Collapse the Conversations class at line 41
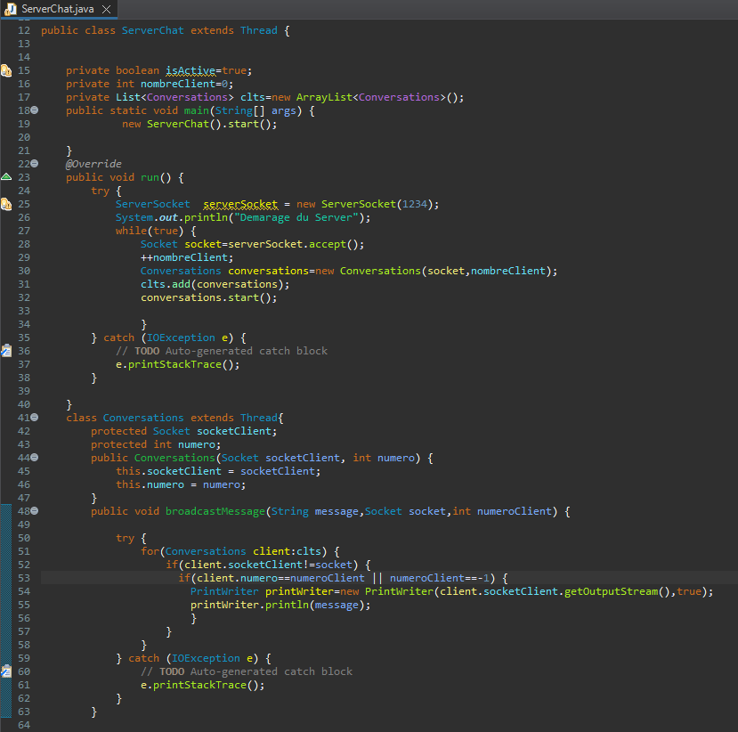738x732 pixels. (x=35, y=418)
